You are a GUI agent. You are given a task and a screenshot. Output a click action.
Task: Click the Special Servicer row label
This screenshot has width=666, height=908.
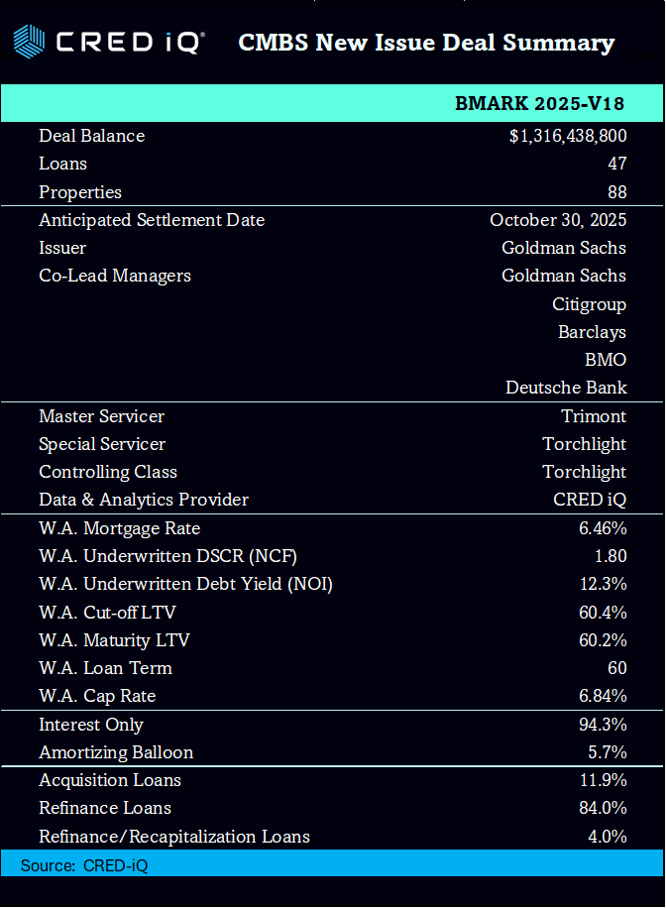[x=102, y=444]
